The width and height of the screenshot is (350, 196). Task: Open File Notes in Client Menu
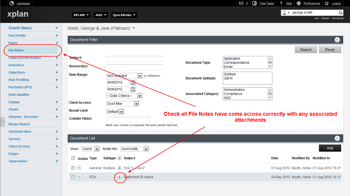click(32, 50)
